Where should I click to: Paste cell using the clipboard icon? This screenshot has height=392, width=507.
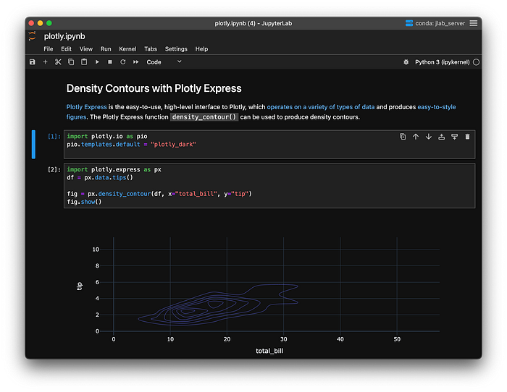pyautogui.click(x=84, y=62)
